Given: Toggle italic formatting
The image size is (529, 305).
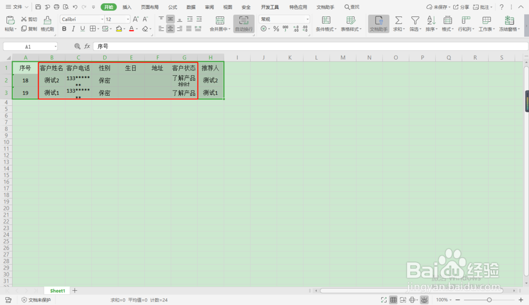Looking at the screenshot, I should (73, 29).
